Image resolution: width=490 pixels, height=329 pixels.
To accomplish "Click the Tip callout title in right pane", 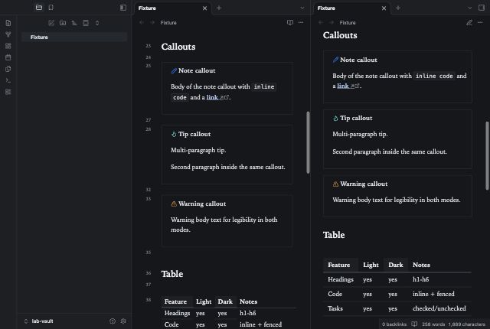I will 356,118.
